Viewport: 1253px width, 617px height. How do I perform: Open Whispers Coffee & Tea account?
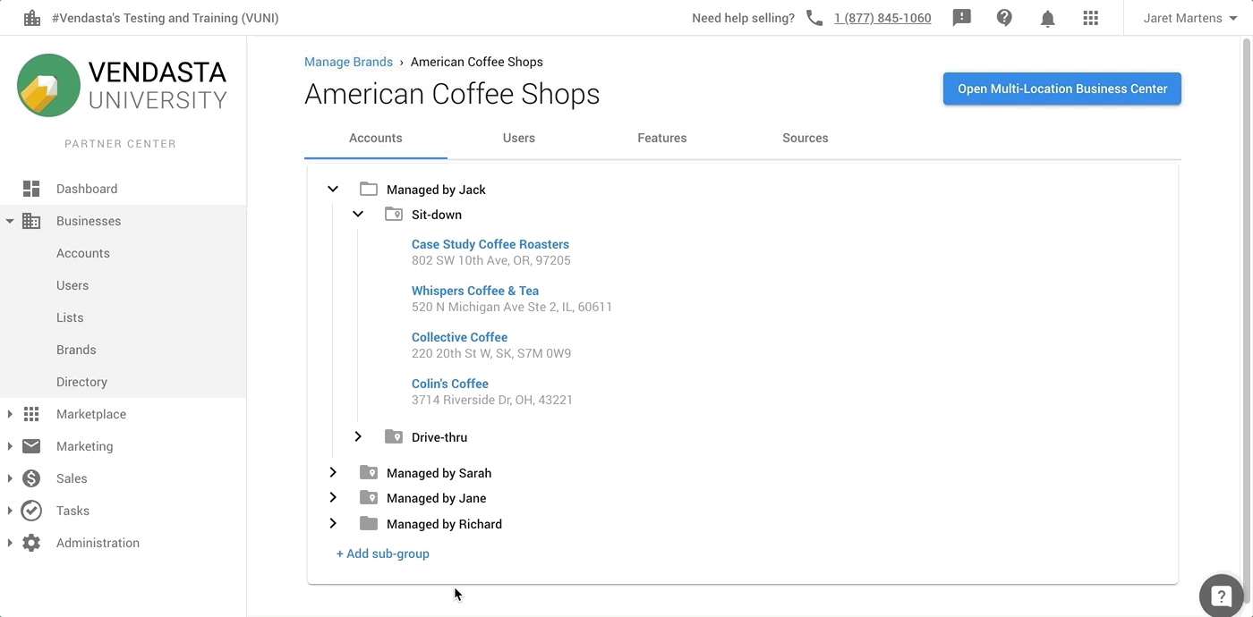point(475,291)
